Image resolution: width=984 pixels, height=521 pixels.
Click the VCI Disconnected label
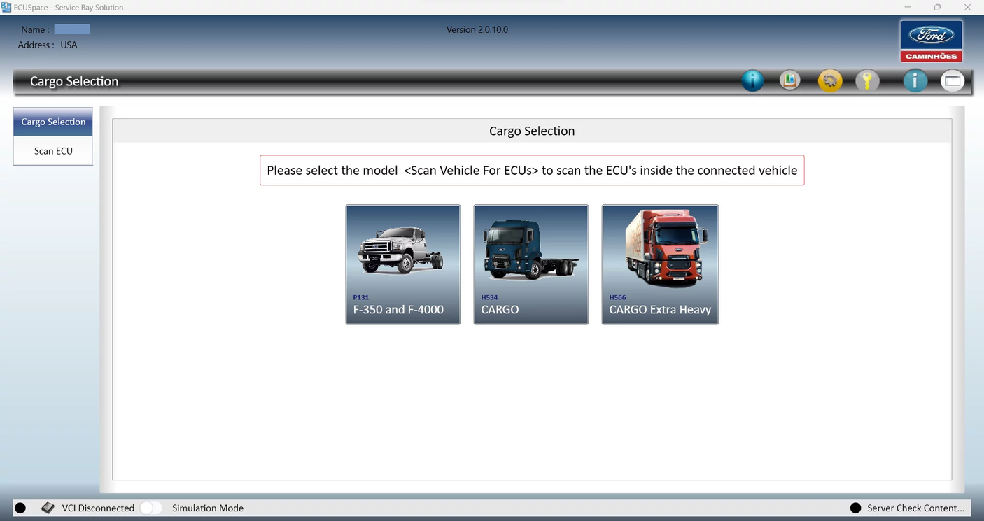(x=98, y=508)
